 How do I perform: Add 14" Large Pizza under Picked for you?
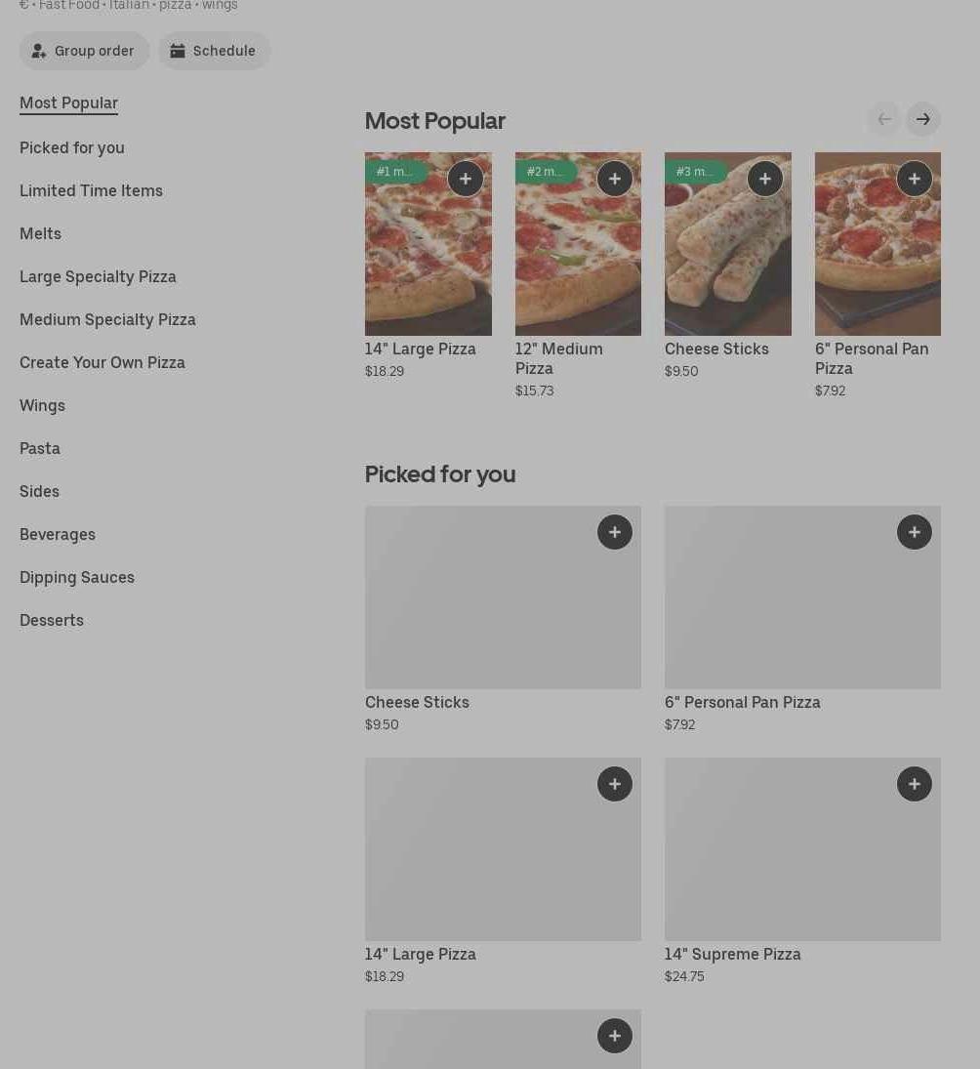(x=615, y=784)
